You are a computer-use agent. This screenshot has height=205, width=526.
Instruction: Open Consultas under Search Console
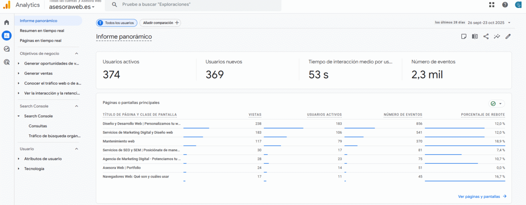click(x=38, y=126)
